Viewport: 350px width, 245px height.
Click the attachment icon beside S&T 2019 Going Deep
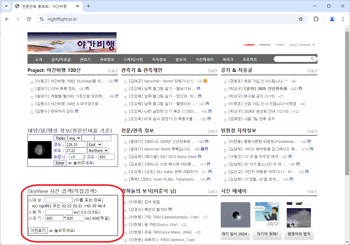click(199, 156)
